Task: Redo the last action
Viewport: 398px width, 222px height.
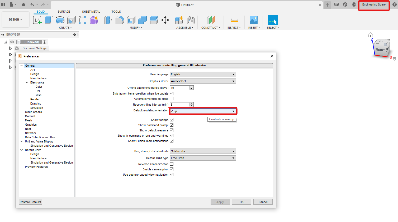Action: (x=43, y=4)
